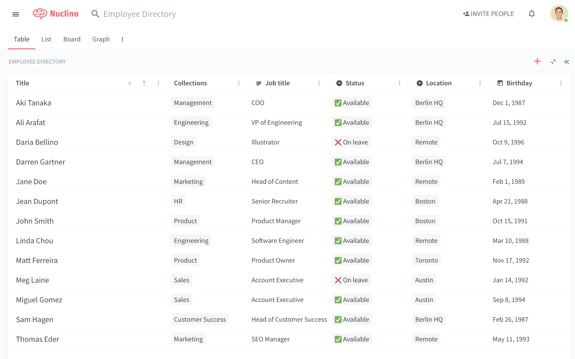Open Collections column options menu
The width and height of the screenshot is (575, 359).
(239, 83)
